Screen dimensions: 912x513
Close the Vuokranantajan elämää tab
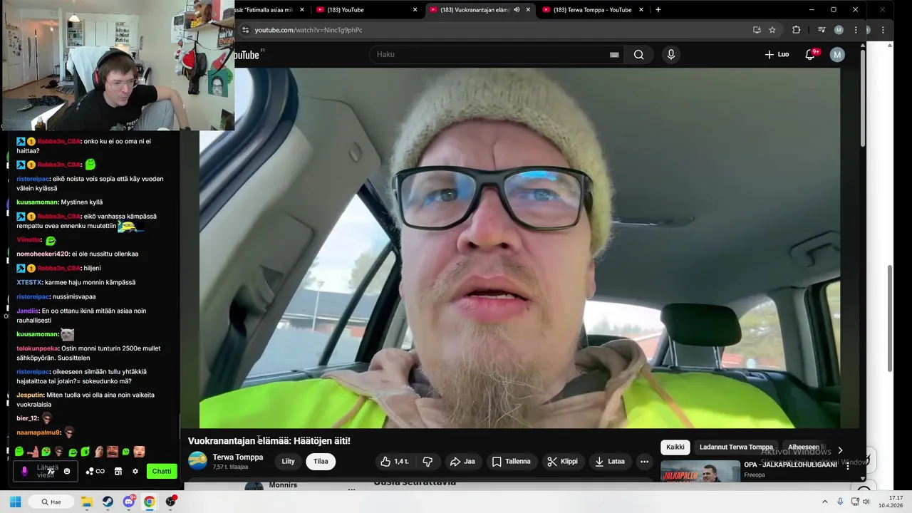[528, 10]
